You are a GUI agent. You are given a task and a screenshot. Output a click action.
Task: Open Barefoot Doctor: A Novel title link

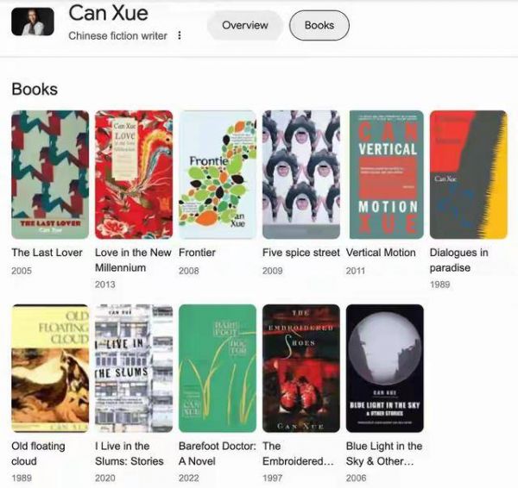click(218, 454)
